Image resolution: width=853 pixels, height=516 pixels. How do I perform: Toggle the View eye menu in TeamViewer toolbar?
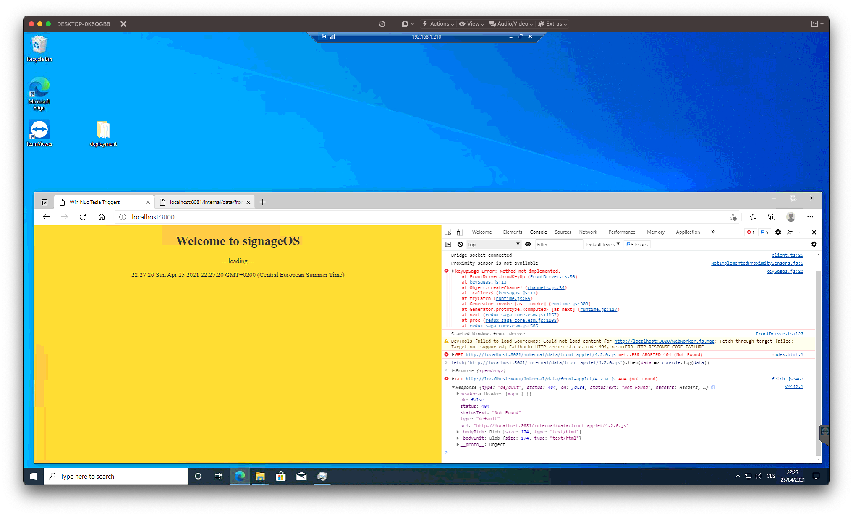pyautogui.click(x=471, y=24)
